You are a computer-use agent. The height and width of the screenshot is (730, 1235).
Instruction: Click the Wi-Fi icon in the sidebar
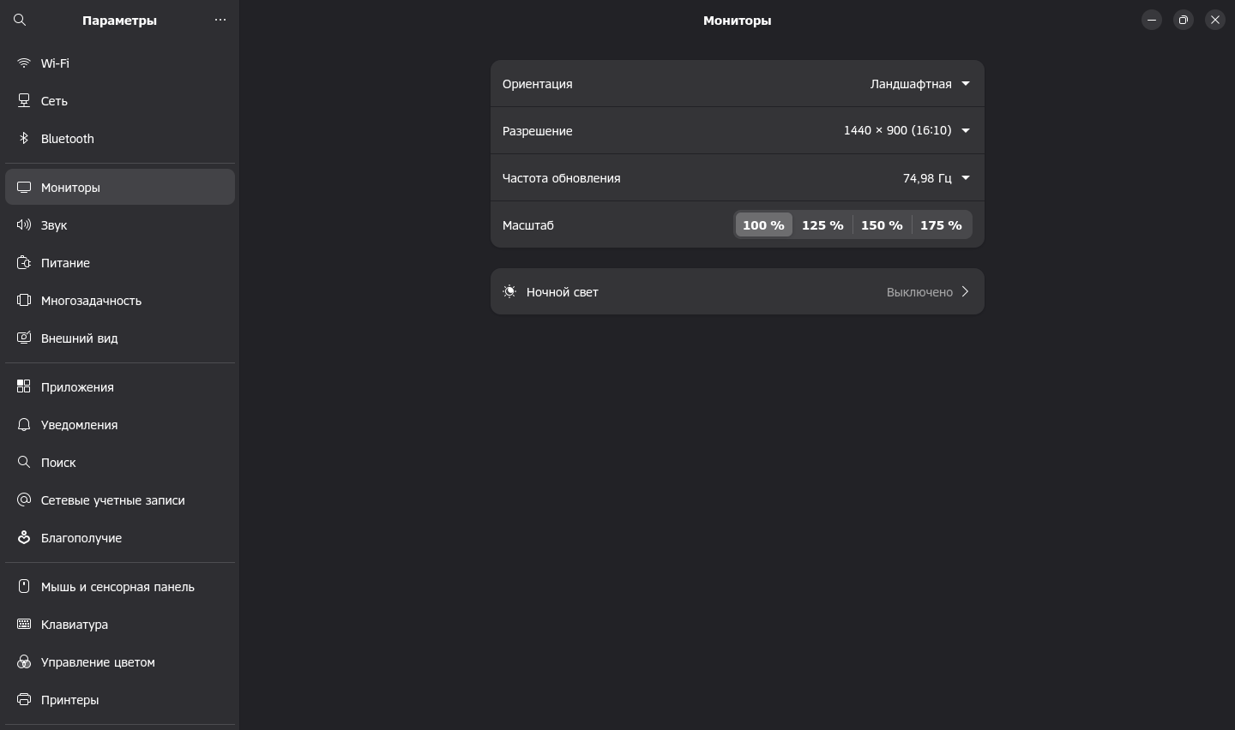pyautogui.click(x=24, y=63)
